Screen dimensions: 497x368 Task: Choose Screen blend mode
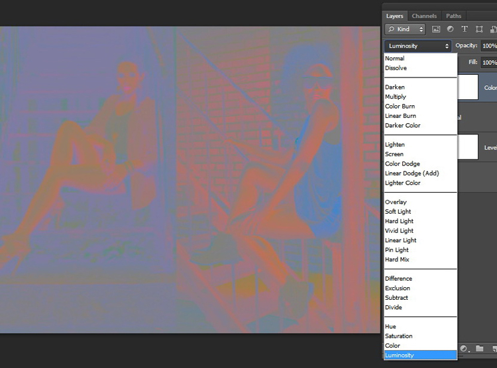[x=420, y=154]
